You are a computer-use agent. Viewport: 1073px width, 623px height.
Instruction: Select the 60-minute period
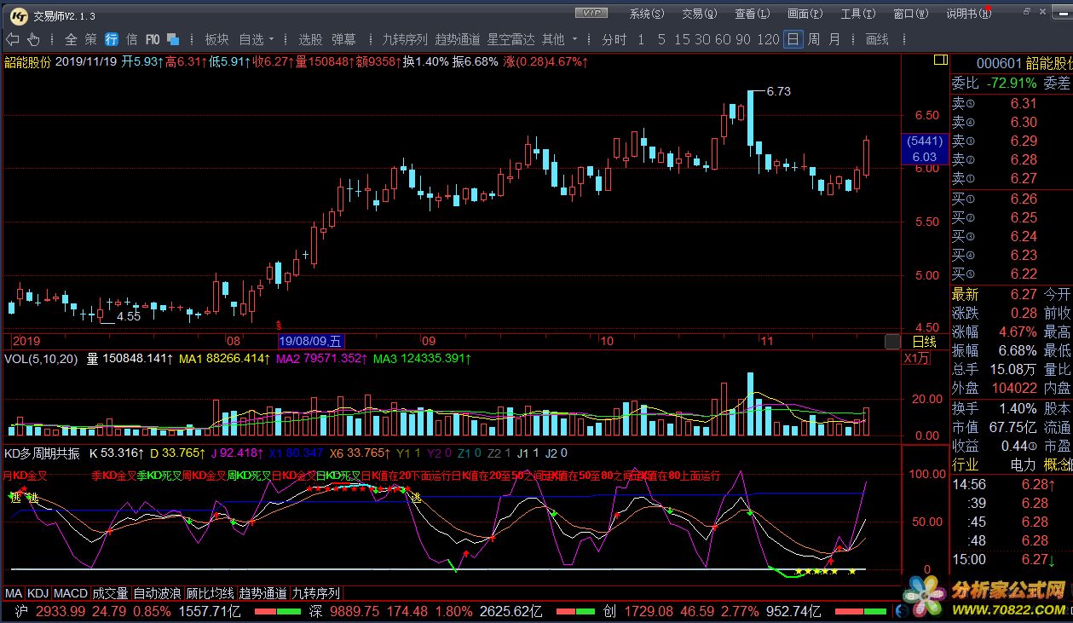click(723, 39)
